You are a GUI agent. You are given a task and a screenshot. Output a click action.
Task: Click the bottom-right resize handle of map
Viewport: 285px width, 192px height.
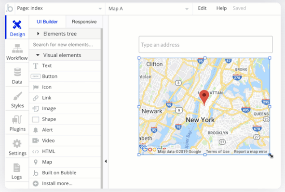(270, 154)
